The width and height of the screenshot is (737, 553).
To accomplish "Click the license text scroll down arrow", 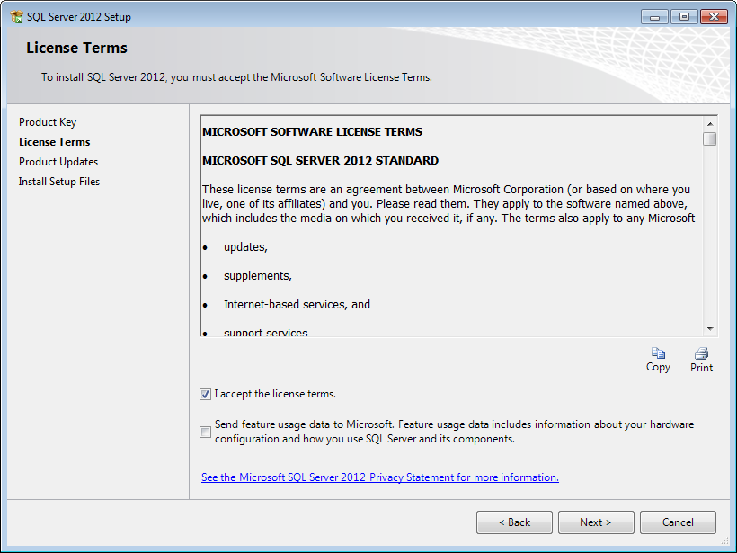I will pos(710,329).
